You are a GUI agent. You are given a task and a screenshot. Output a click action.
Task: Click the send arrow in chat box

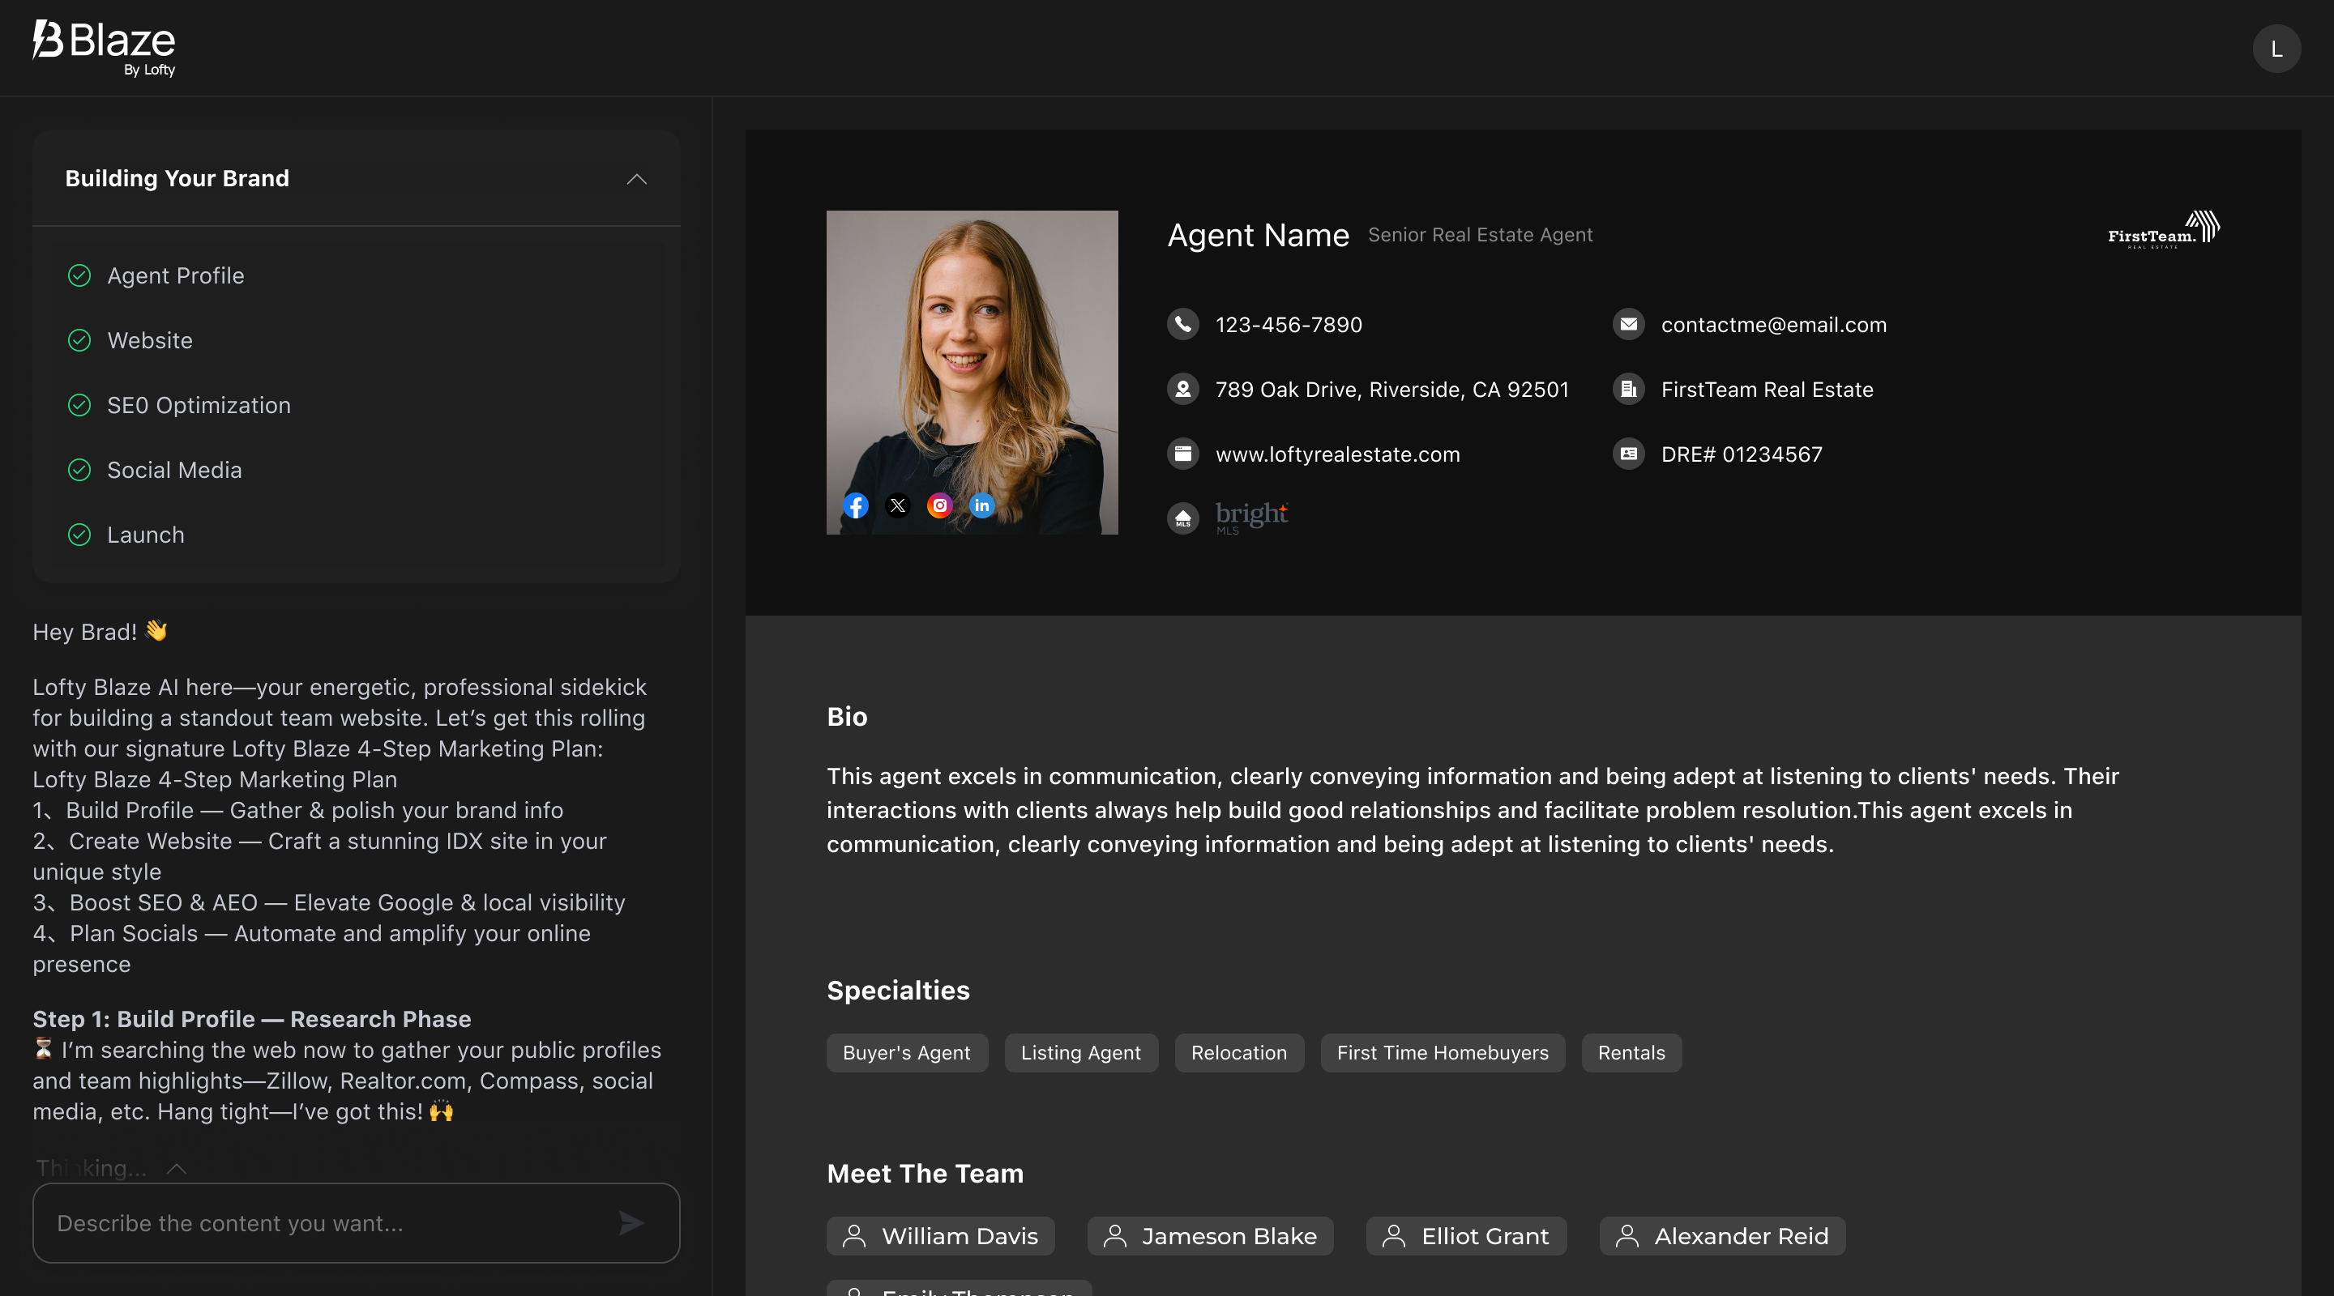[x=631, y=1222]
